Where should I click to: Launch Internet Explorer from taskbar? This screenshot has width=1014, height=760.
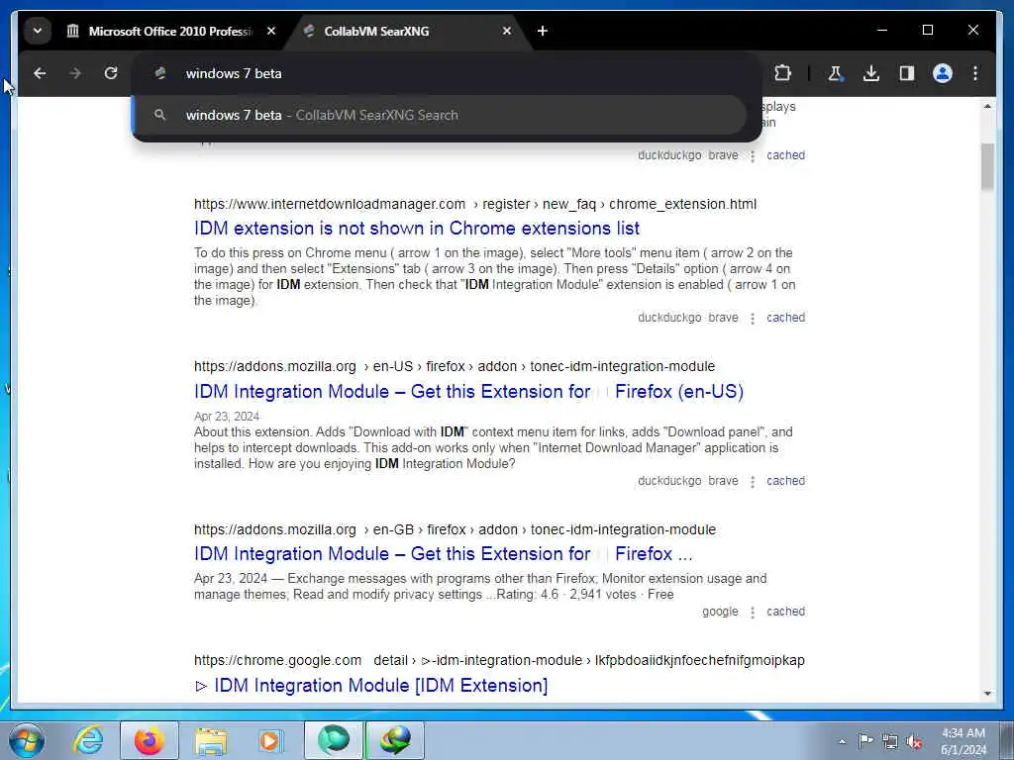(88, 740)
